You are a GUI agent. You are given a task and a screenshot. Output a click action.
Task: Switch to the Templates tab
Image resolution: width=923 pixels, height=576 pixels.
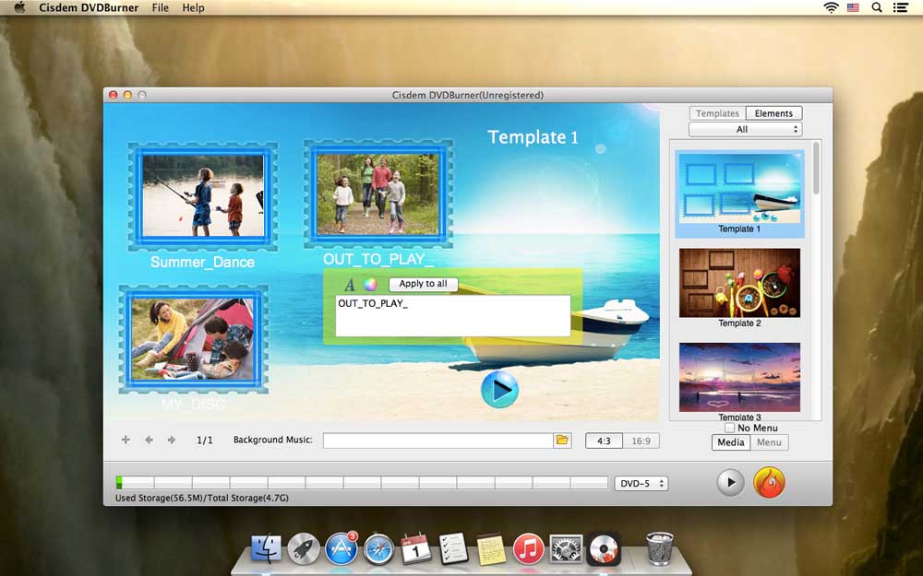point(717,113)
